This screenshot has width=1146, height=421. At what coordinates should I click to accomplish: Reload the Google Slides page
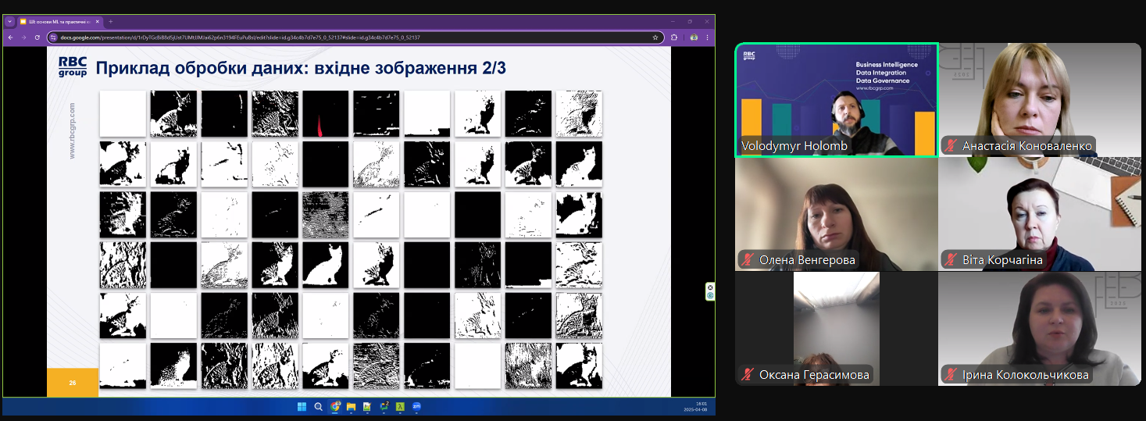37,37
